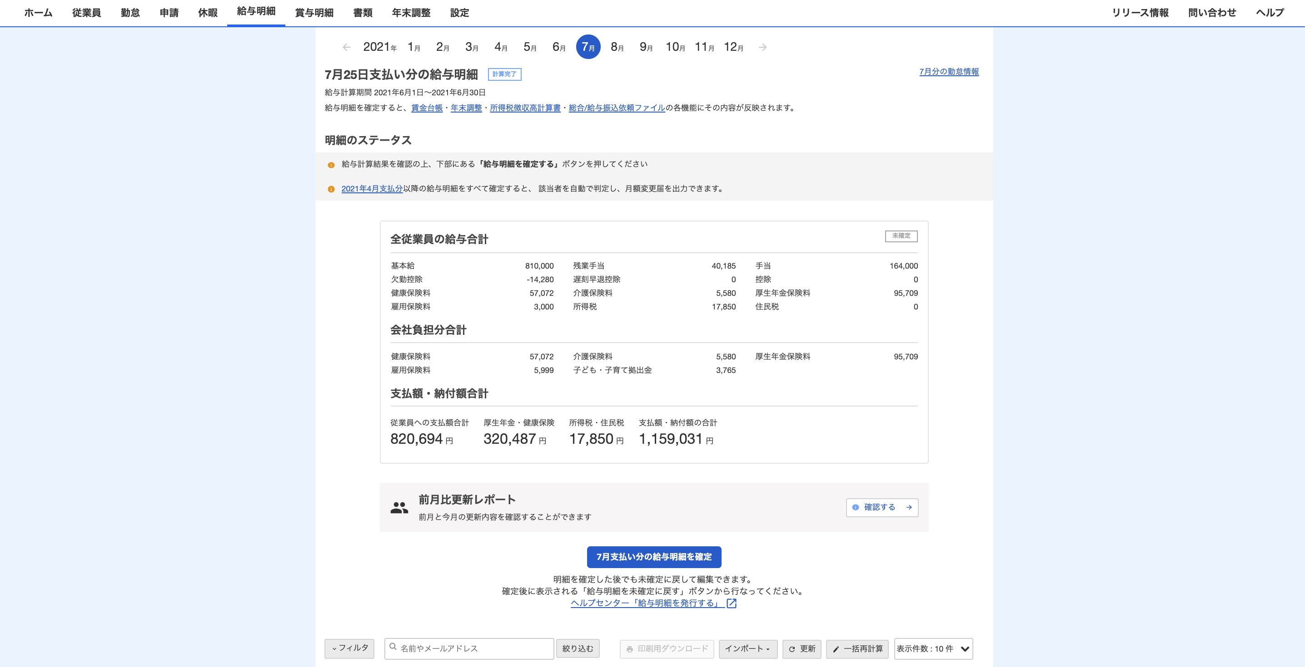The width and height of the screenshot is (1305, 667).
Task: Click the external link icon beside help center
Action: (731, 603)
